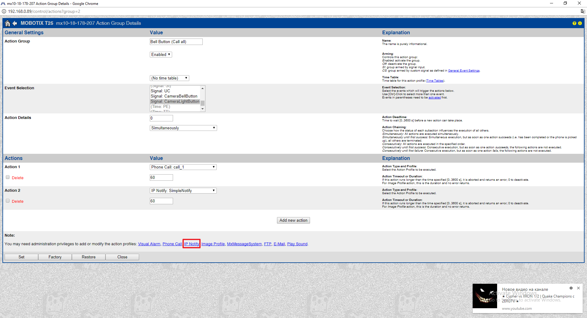Open the Enabled arming dropdown
The image size is (587, 318).
(161, 55)
